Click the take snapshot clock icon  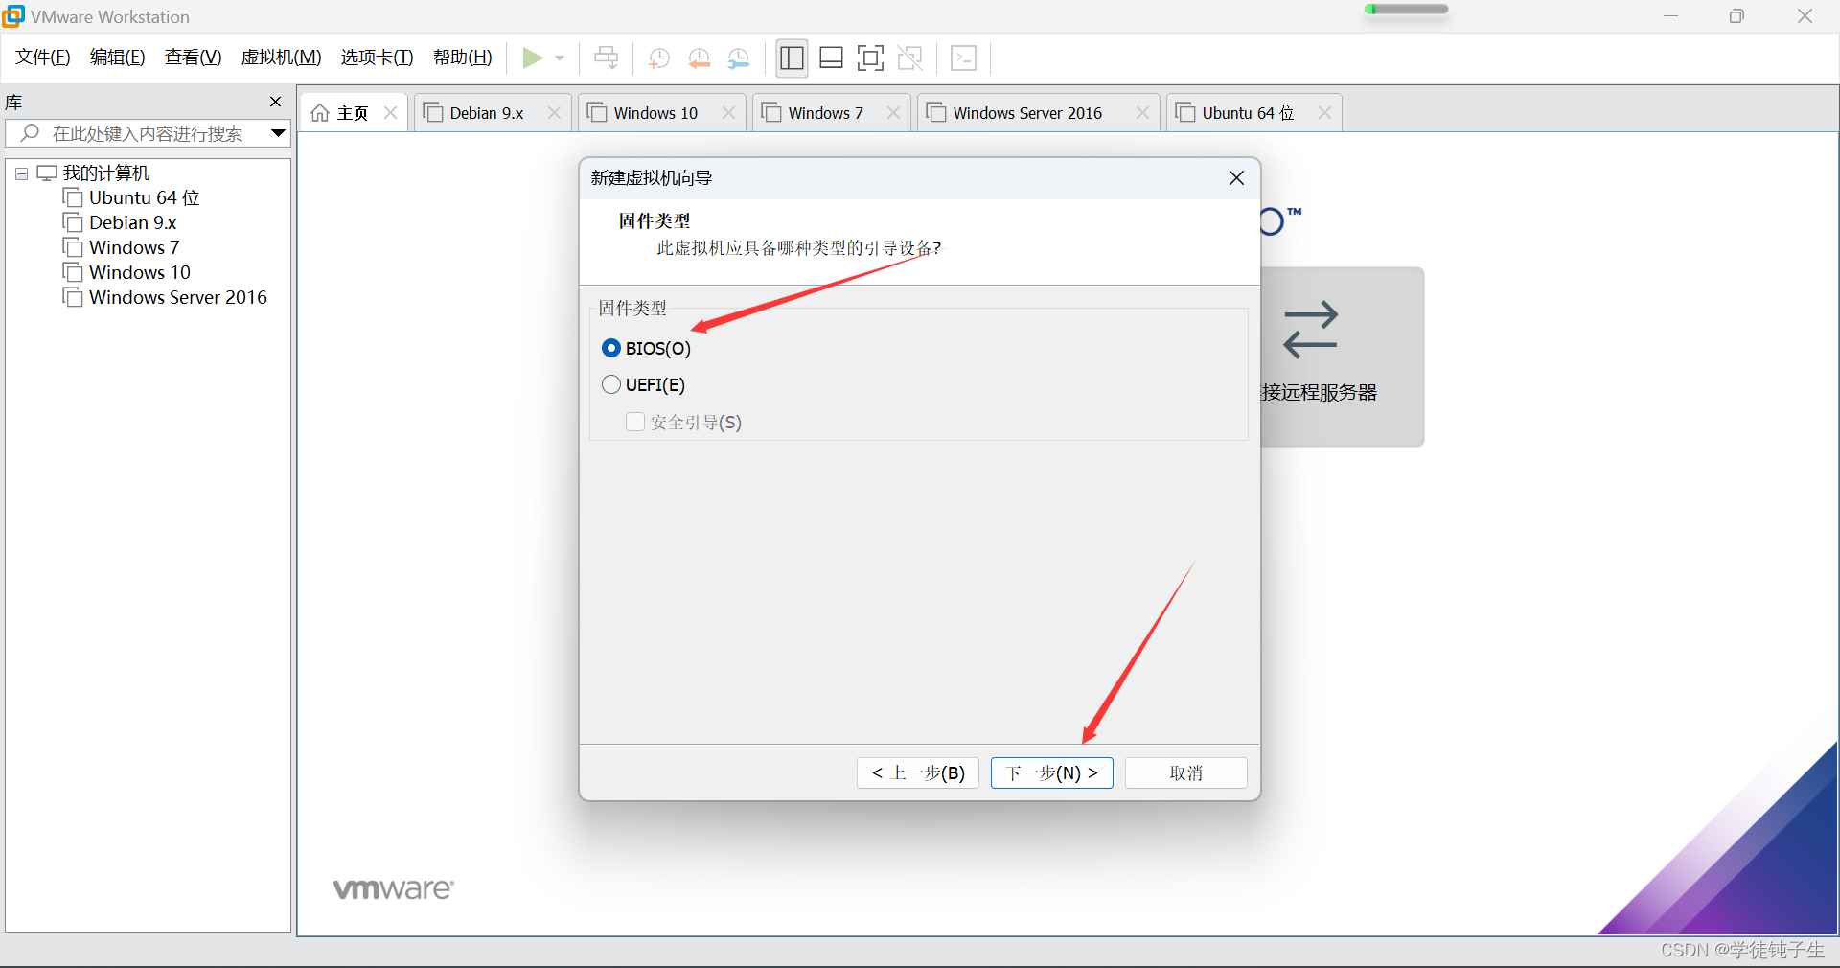[x=659, y=58]
